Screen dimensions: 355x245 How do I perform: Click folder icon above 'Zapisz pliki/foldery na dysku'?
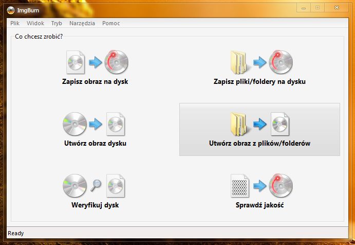[240, 62]
